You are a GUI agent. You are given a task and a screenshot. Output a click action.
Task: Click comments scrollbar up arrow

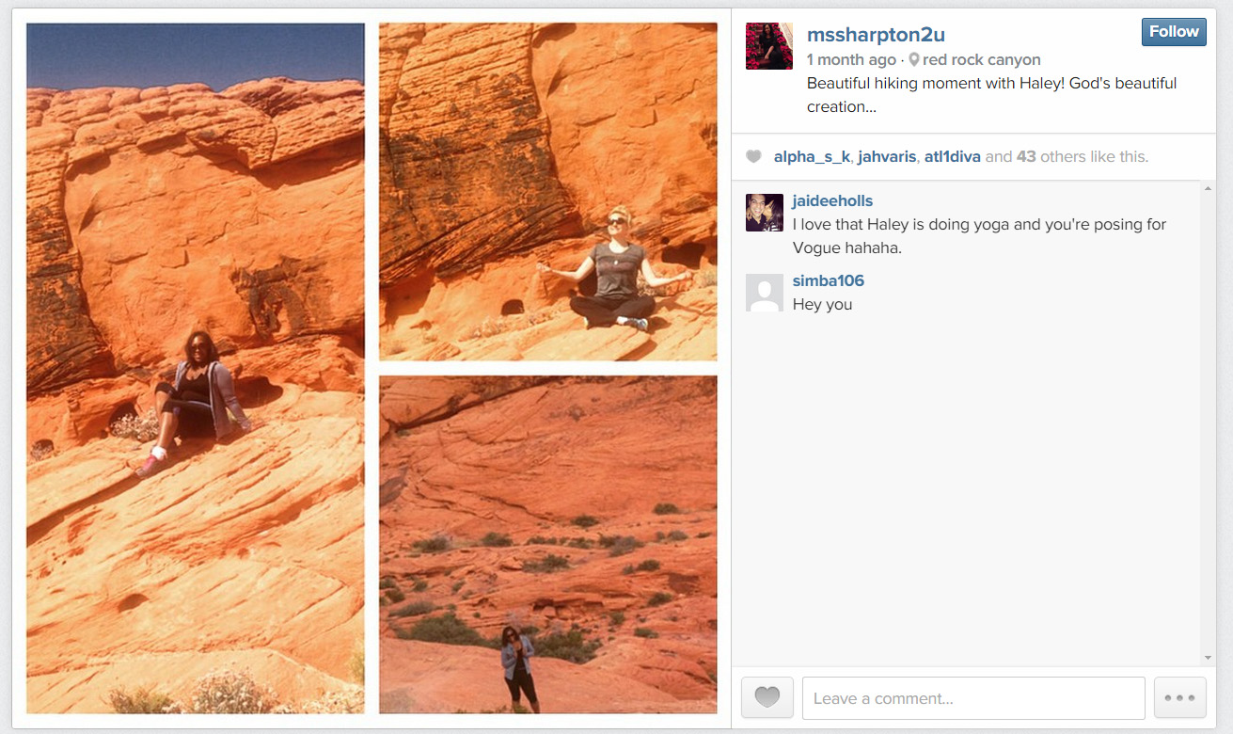pyautogui.click(x=1208, y=189)
